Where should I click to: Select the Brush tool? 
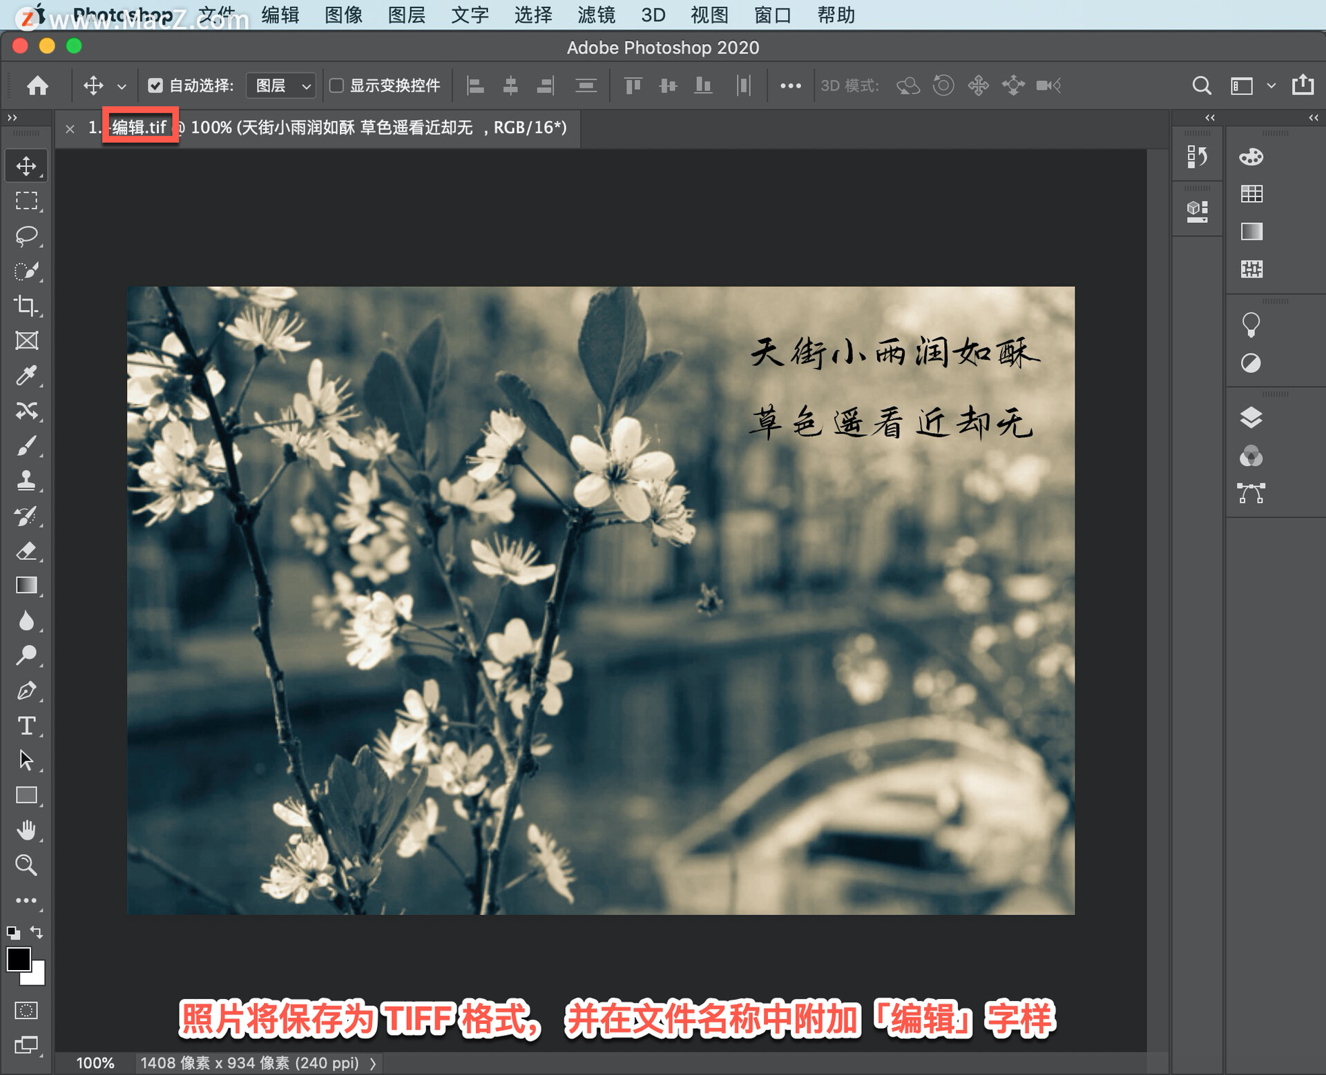click(x=26, y=446)
